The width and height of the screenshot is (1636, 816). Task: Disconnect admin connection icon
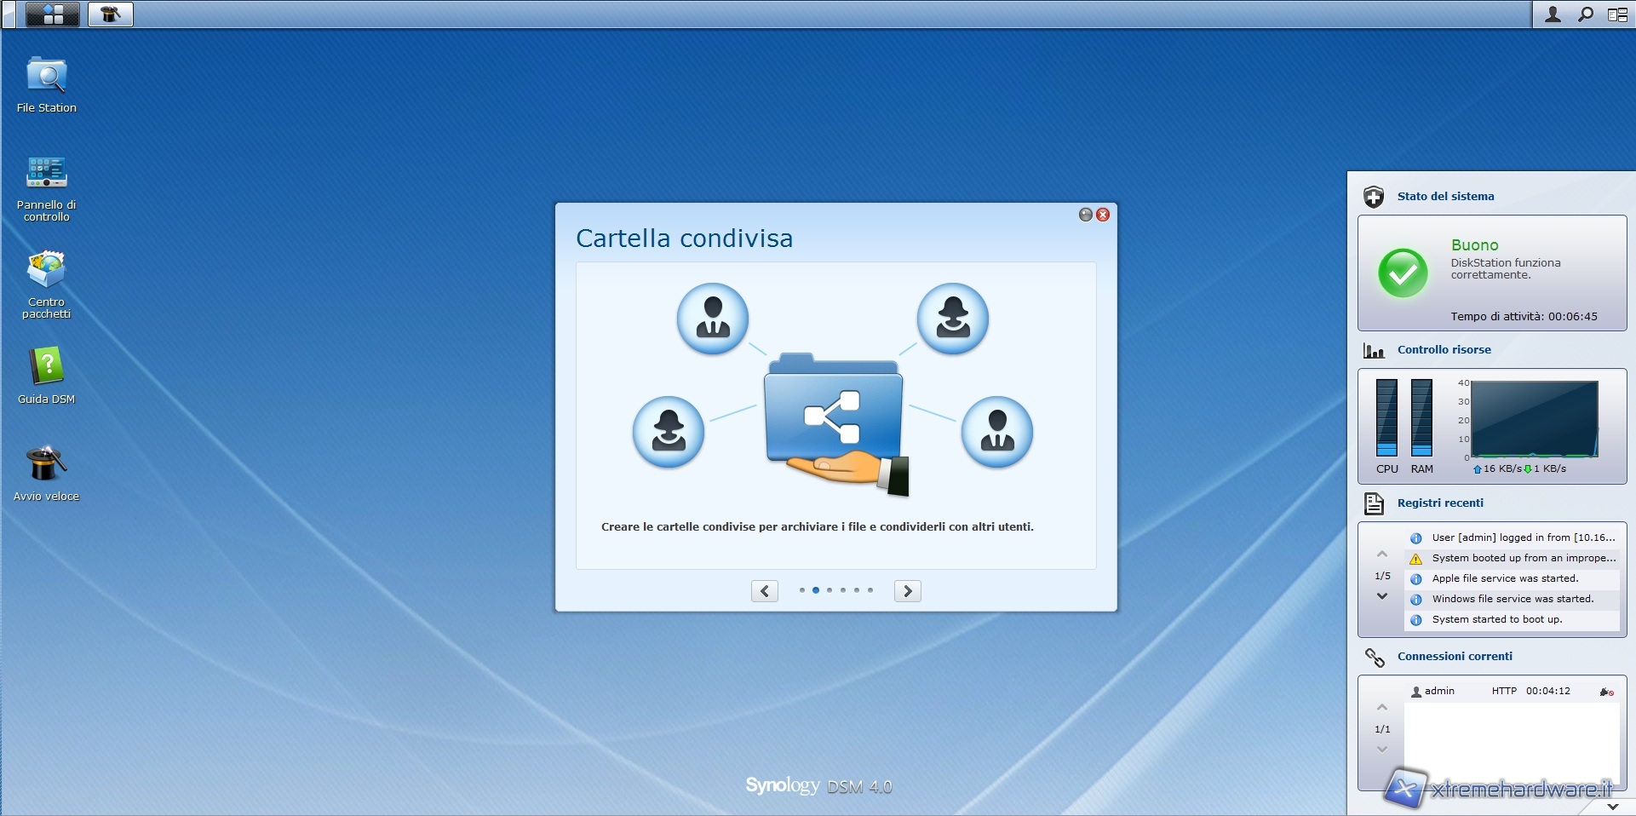click(1606, 692)
